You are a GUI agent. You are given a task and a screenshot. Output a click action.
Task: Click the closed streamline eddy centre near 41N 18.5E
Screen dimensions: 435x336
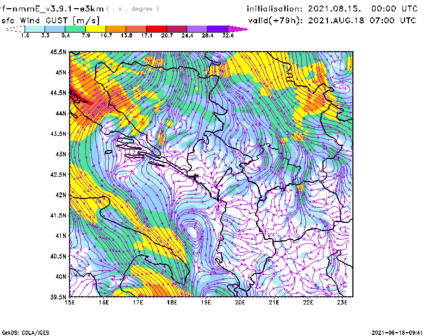coord(192,231)
